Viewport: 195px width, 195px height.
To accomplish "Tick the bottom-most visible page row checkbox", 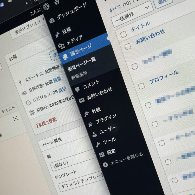I will click(175, 180).
